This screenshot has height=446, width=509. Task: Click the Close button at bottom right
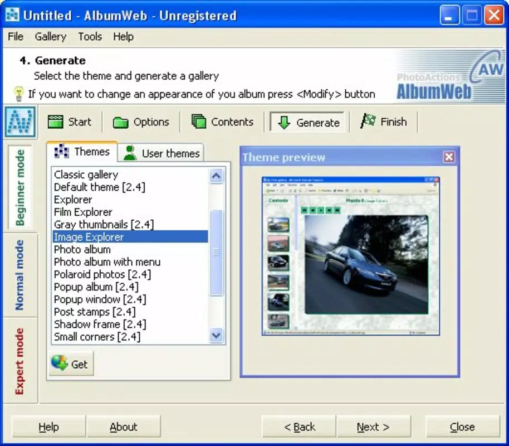tap(462, 426)
